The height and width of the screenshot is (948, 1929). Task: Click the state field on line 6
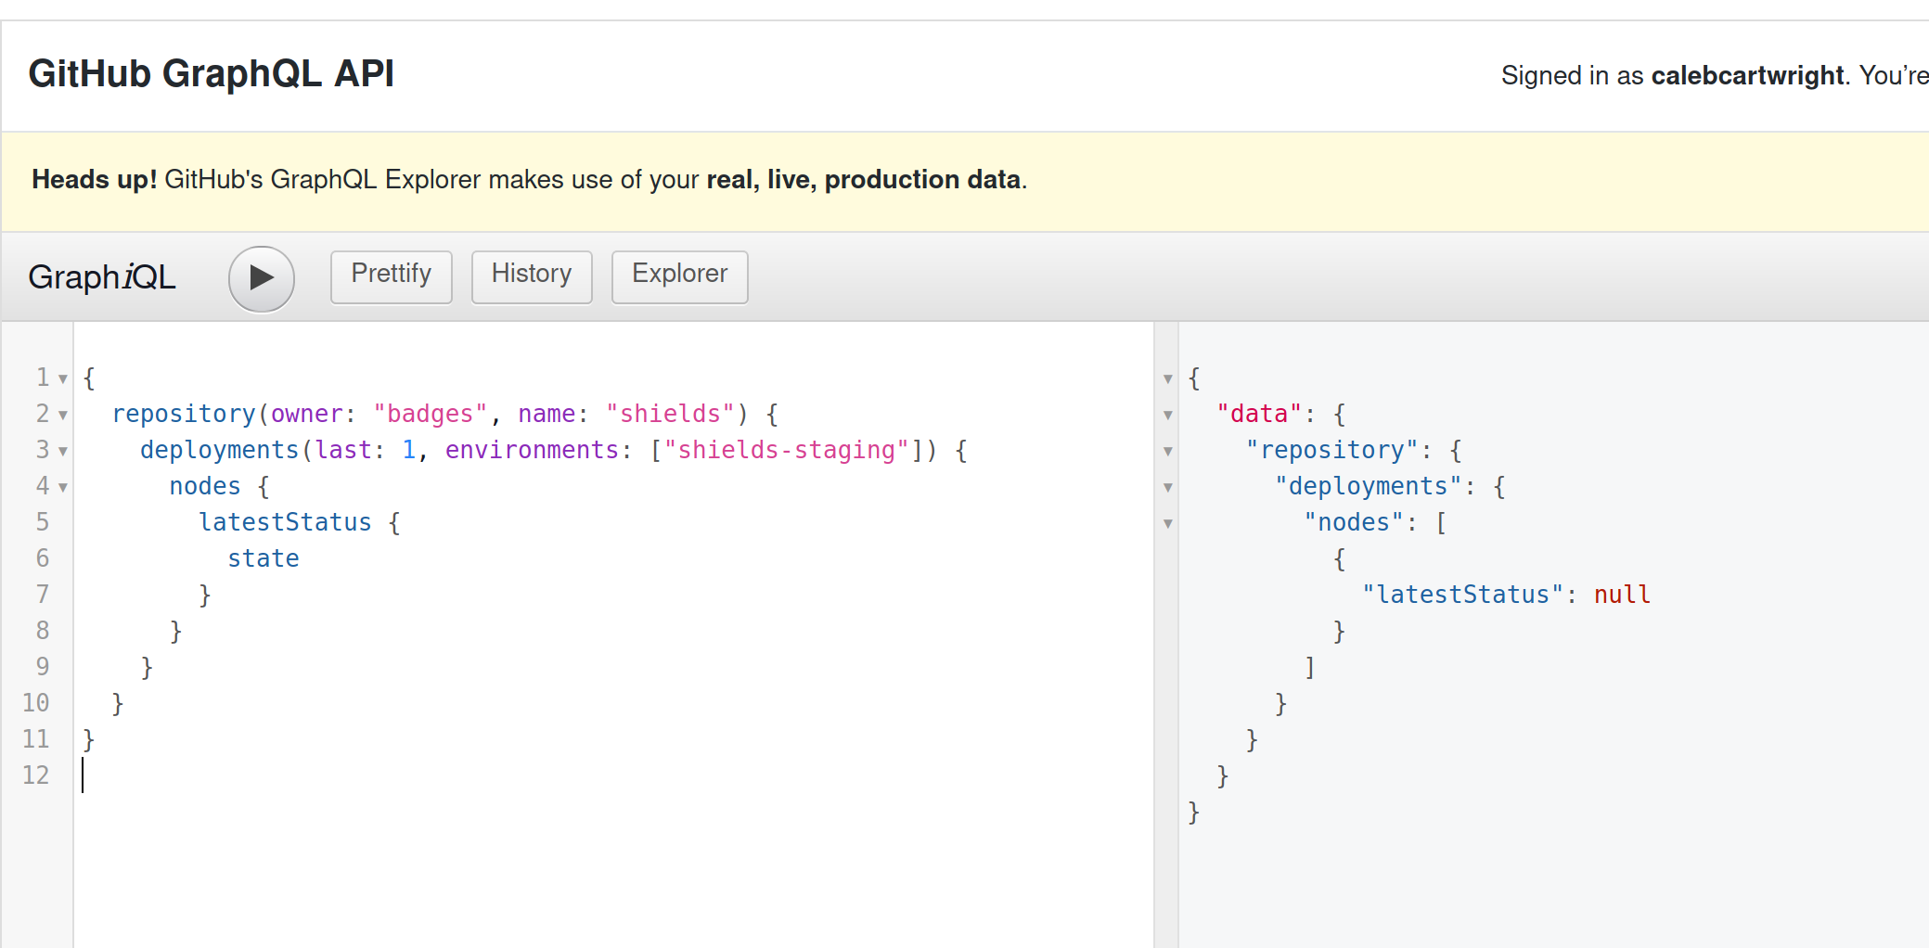pyautogui.click(x=264, y=558)
